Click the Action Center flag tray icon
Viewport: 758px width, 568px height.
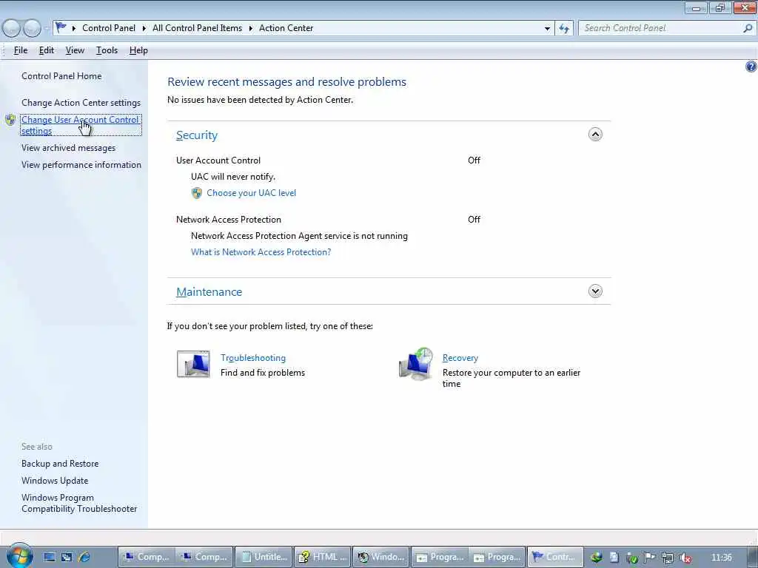650,558
